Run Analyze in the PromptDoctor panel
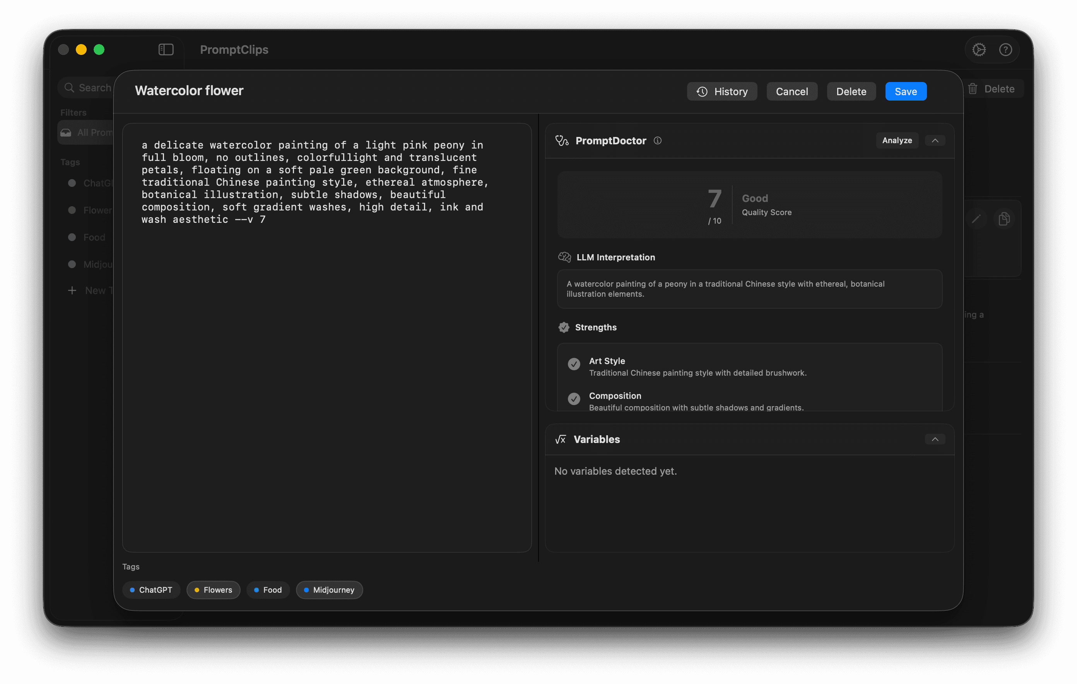This screenshot has height=684, width=1077. [897, 140]
